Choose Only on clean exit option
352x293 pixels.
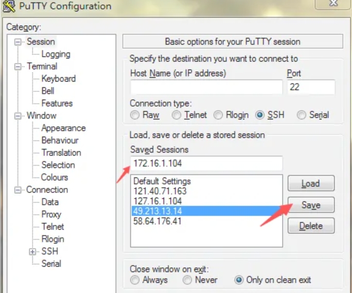tap(273, 280)
